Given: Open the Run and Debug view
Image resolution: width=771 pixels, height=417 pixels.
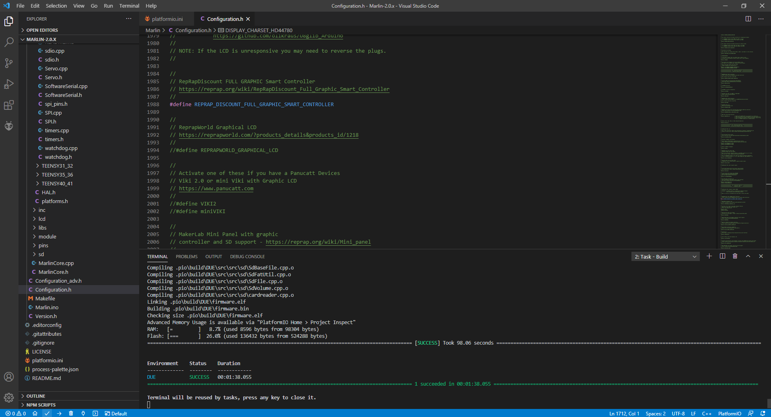Looking at the screenshot, I should (x=9, y=84).
